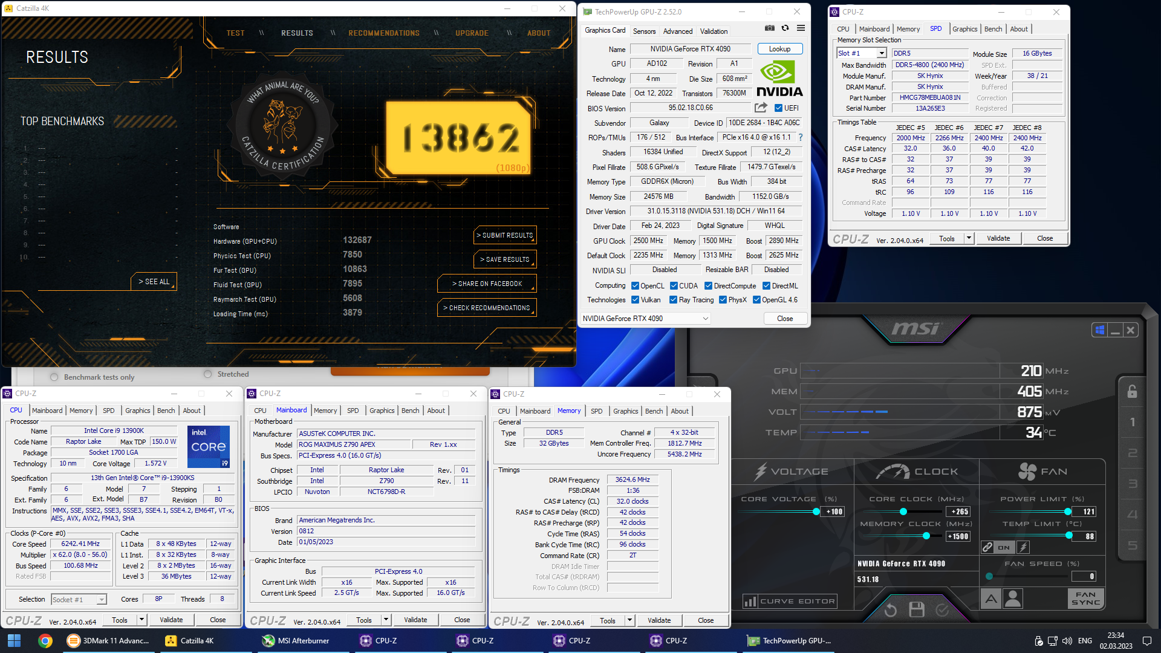Click the user-defined fan profile icon
This screenshot has height=653, width=1161.
(1013, 599)
